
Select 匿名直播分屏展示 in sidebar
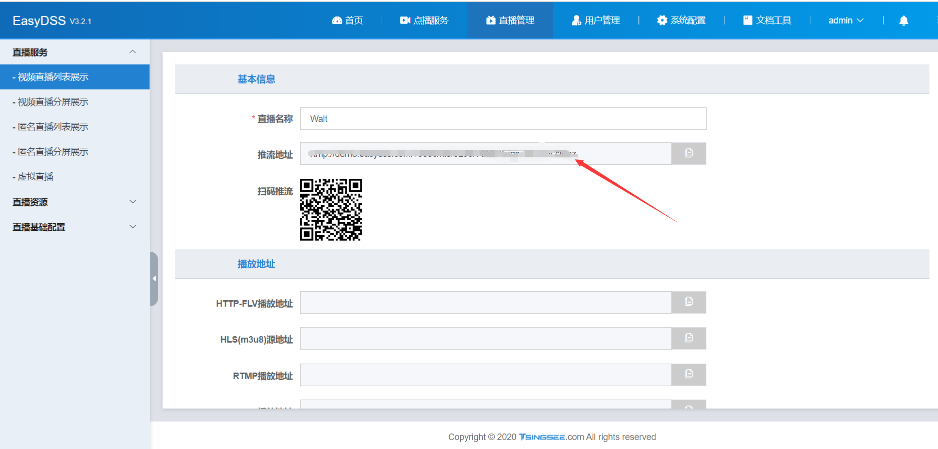tap(75, 152)
